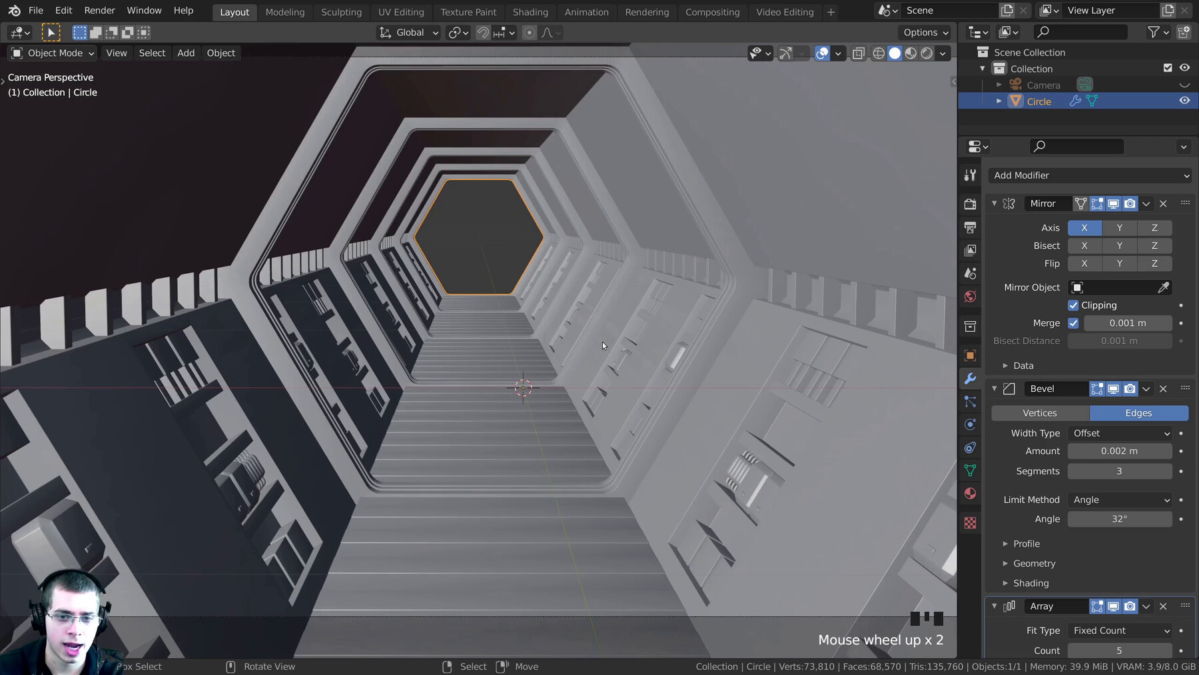
Task: Expand the Profile section in Bevel modifier
Action: [x=1026, y=544]
